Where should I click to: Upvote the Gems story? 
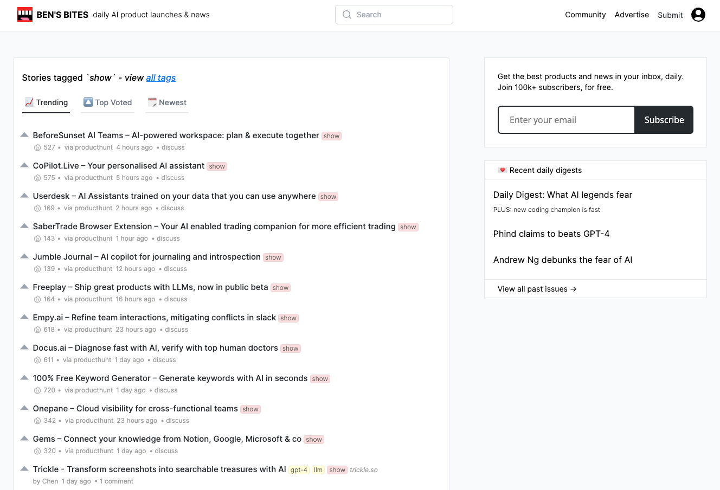coord(24,438)
